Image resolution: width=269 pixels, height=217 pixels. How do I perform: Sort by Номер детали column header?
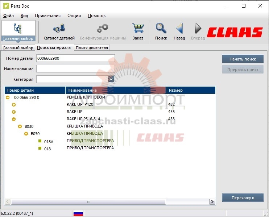click(x=35, y=90)
